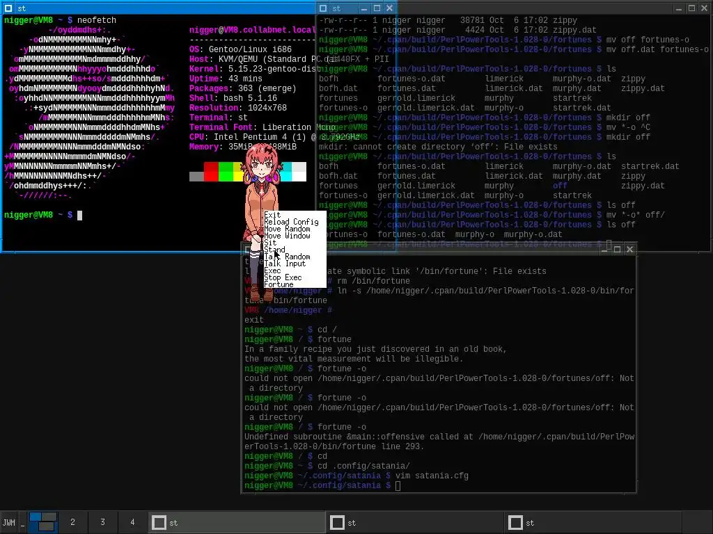Click the 'OS: Gentoo/Linux i686' line
The width and height of the screenshot is (713, 534).
[x=240, y=49]
